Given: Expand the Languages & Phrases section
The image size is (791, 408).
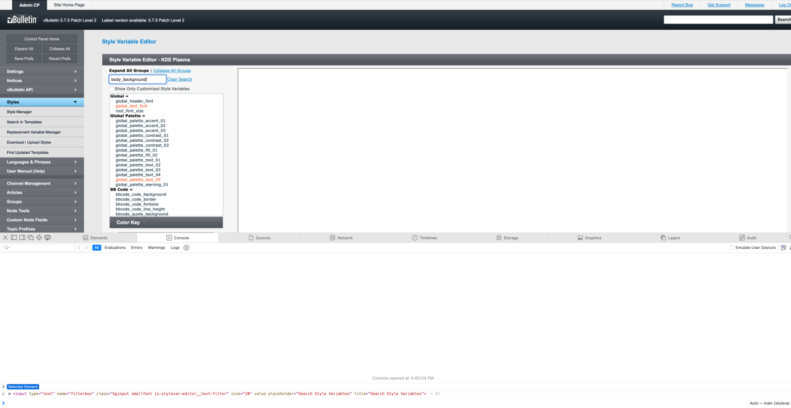Looking at the screenshot, I should (42, 162).
